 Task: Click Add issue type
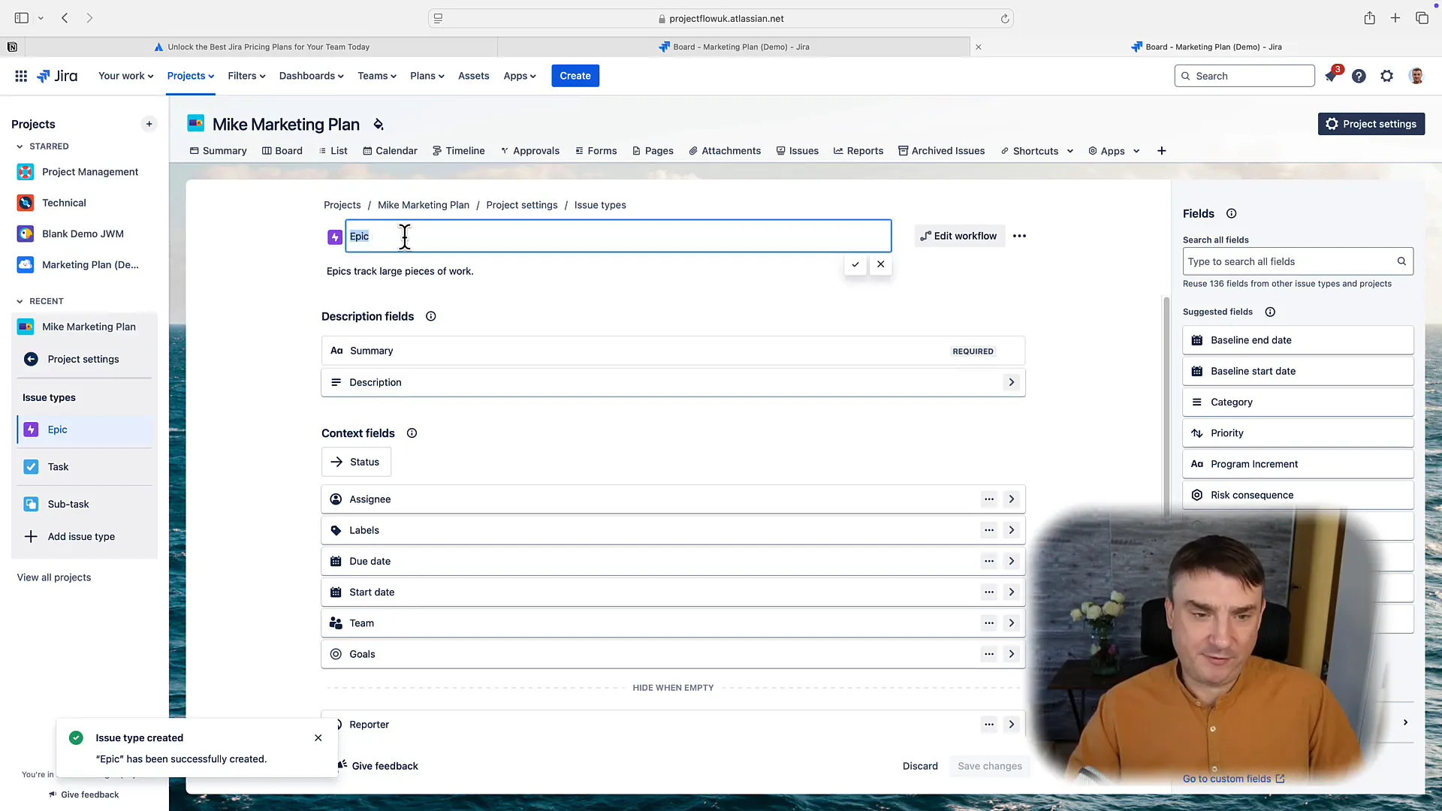[84, 537]
